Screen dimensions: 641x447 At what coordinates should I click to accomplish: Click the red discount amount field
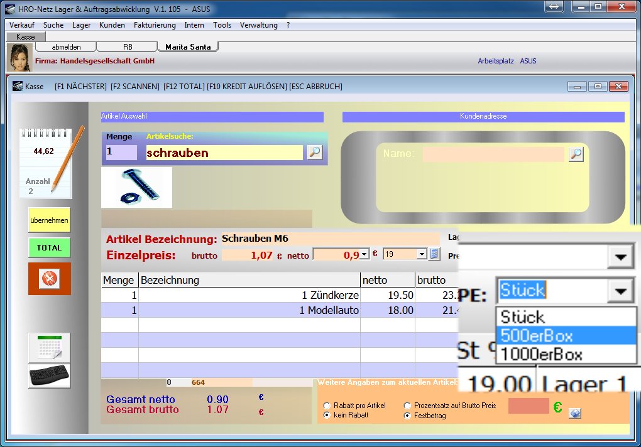(529, 406)
